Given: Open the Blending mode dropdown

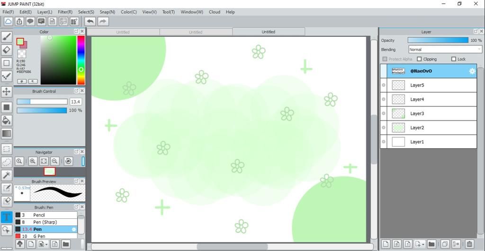Looking at the screenshot, I should [x=445, y=50].
